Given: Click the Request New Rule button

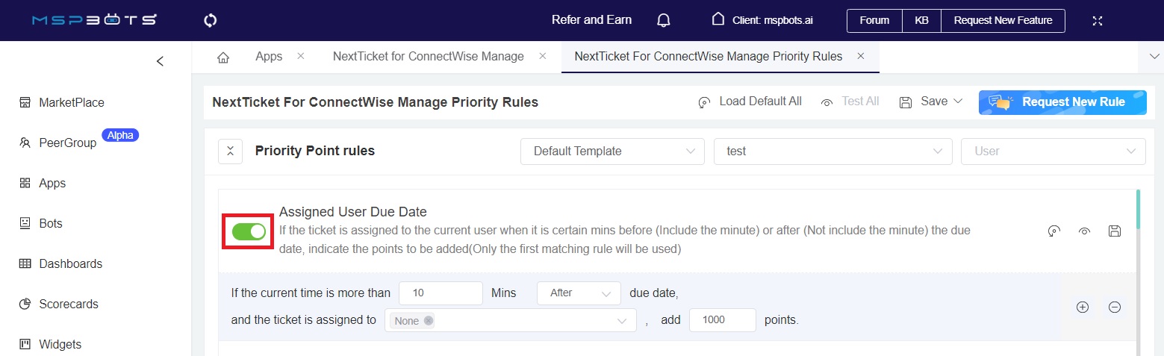Looking at the screenshot, I should pos(1062,102).
